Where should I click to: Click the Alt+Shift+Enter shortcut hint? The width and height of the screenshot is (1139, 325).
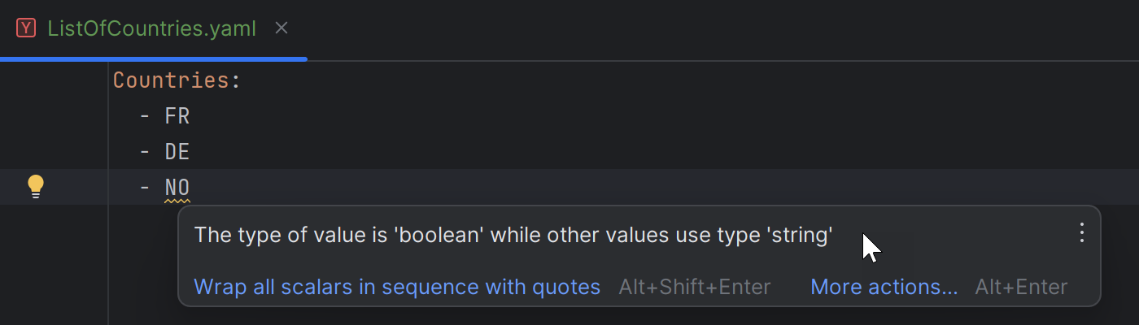pos(694,287)
